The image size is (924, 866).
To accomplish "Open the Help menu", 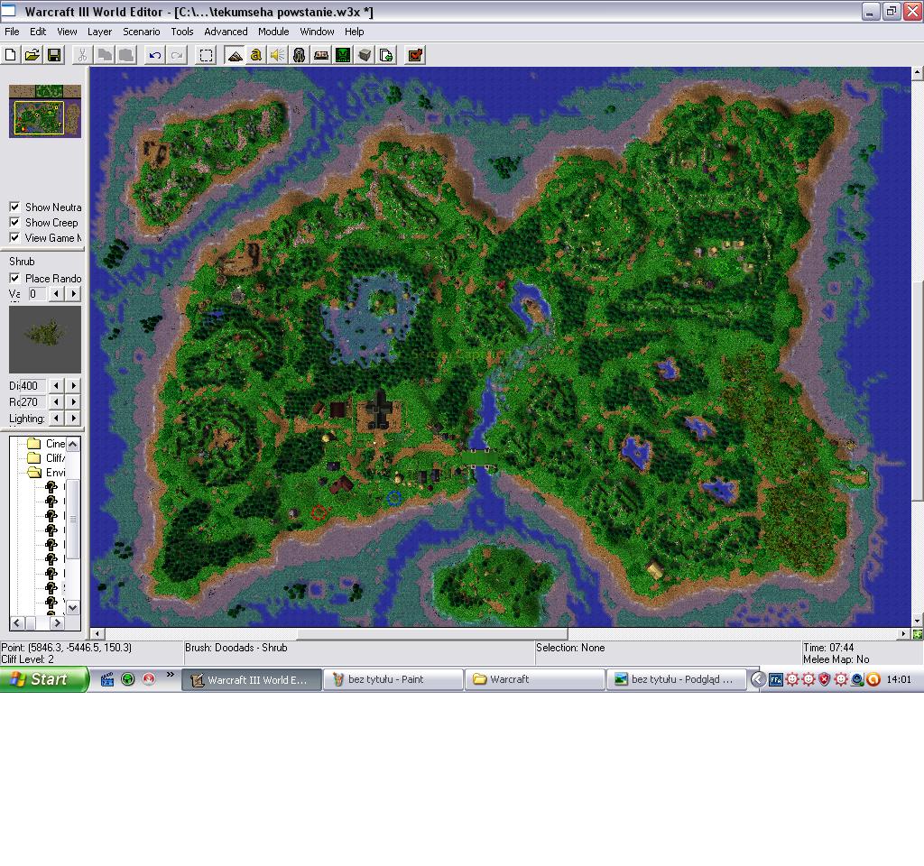I will tap(354, 32).
